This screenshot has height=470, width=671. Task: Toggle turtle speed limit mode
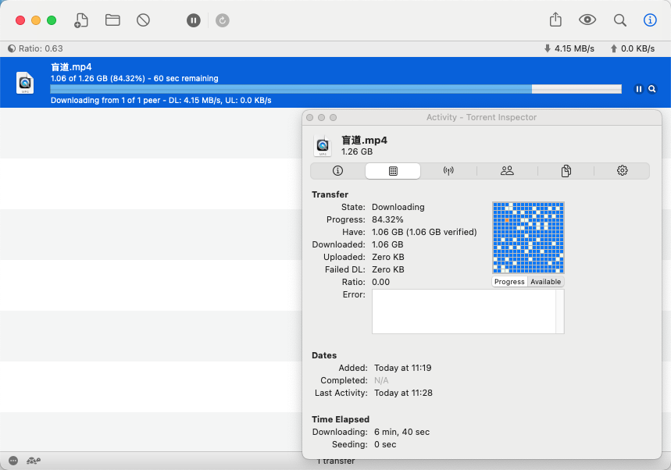pyautogui.click(x=34, y=461)
